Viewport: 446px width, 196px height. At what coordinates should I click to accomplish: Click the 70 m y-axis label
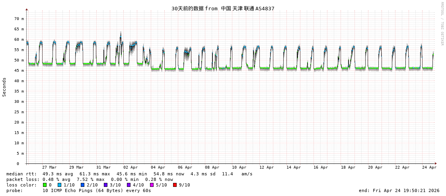tap(19, 19)
